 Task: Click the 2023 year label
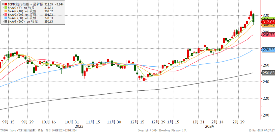79,126
